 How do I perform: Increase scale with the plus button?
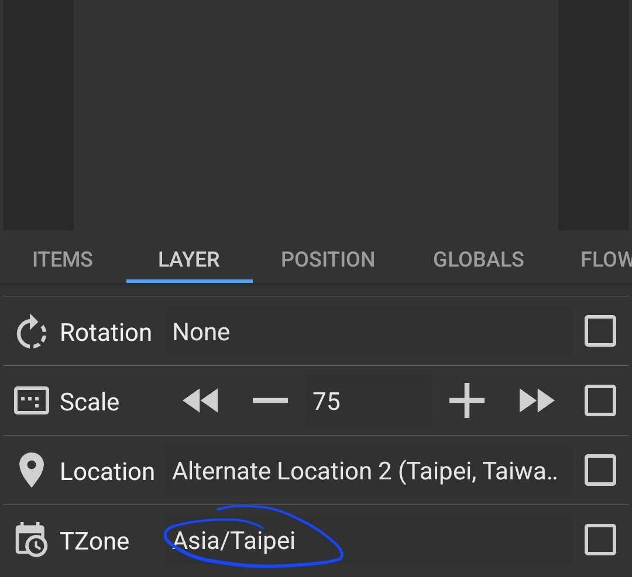(466, 401)
